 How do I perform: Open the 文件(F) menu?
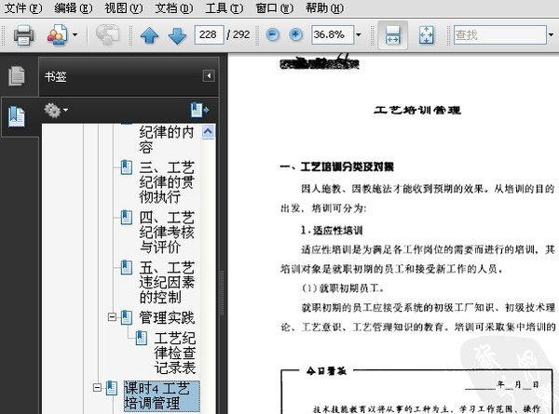(22, 7)
